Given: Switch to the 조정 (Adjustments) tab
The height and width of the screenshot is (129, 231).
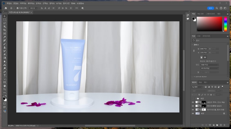Looking at the screenshot, I should 199,36.
